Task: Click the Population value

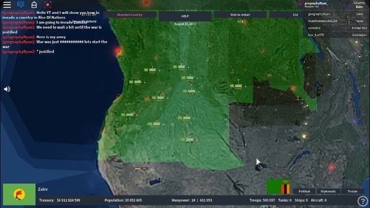Action: tap(134, 200)
